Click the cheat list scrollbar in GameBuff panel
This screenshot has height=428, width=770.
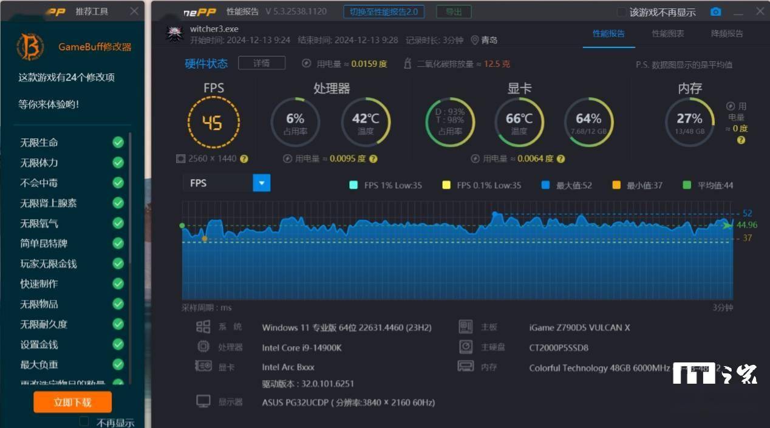click(x=129, y=197)
